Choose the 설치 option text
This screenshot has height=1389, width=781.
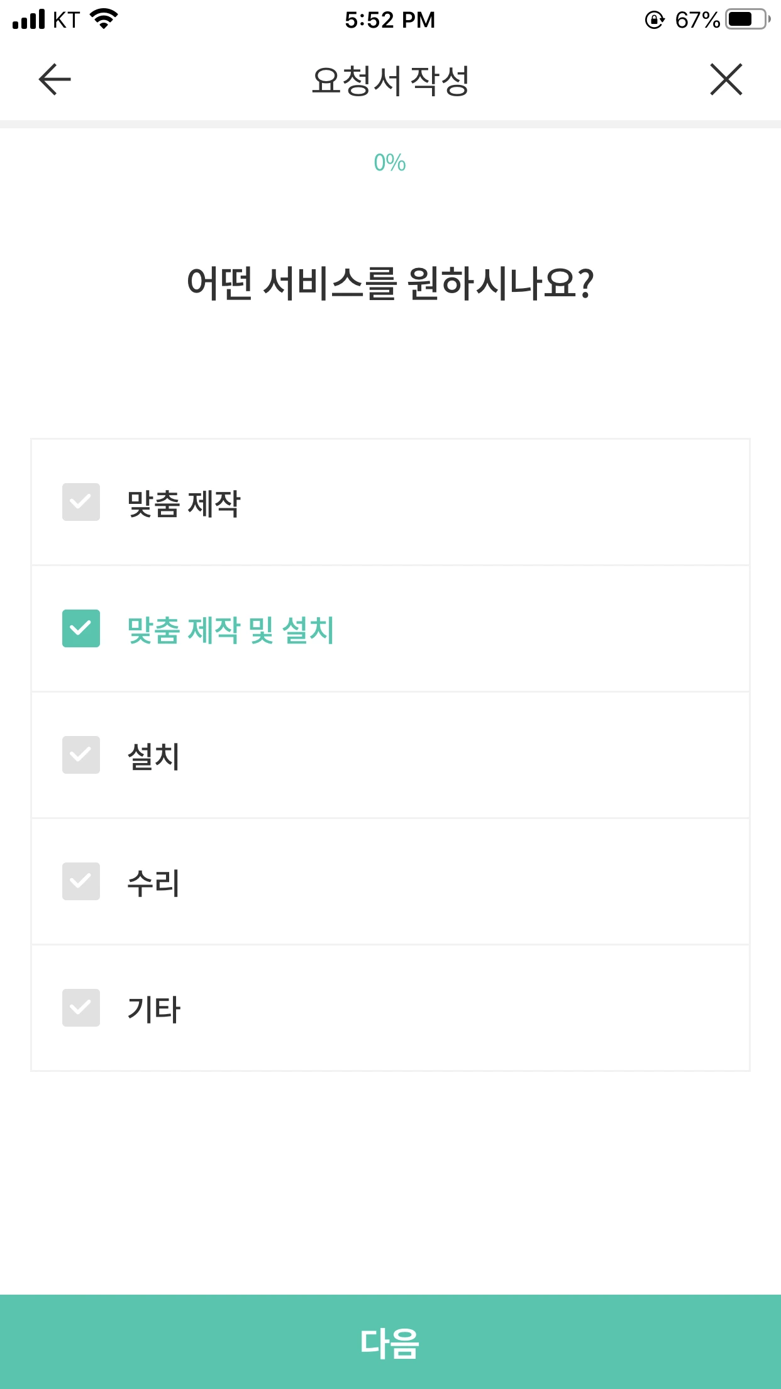pos(153,757)
